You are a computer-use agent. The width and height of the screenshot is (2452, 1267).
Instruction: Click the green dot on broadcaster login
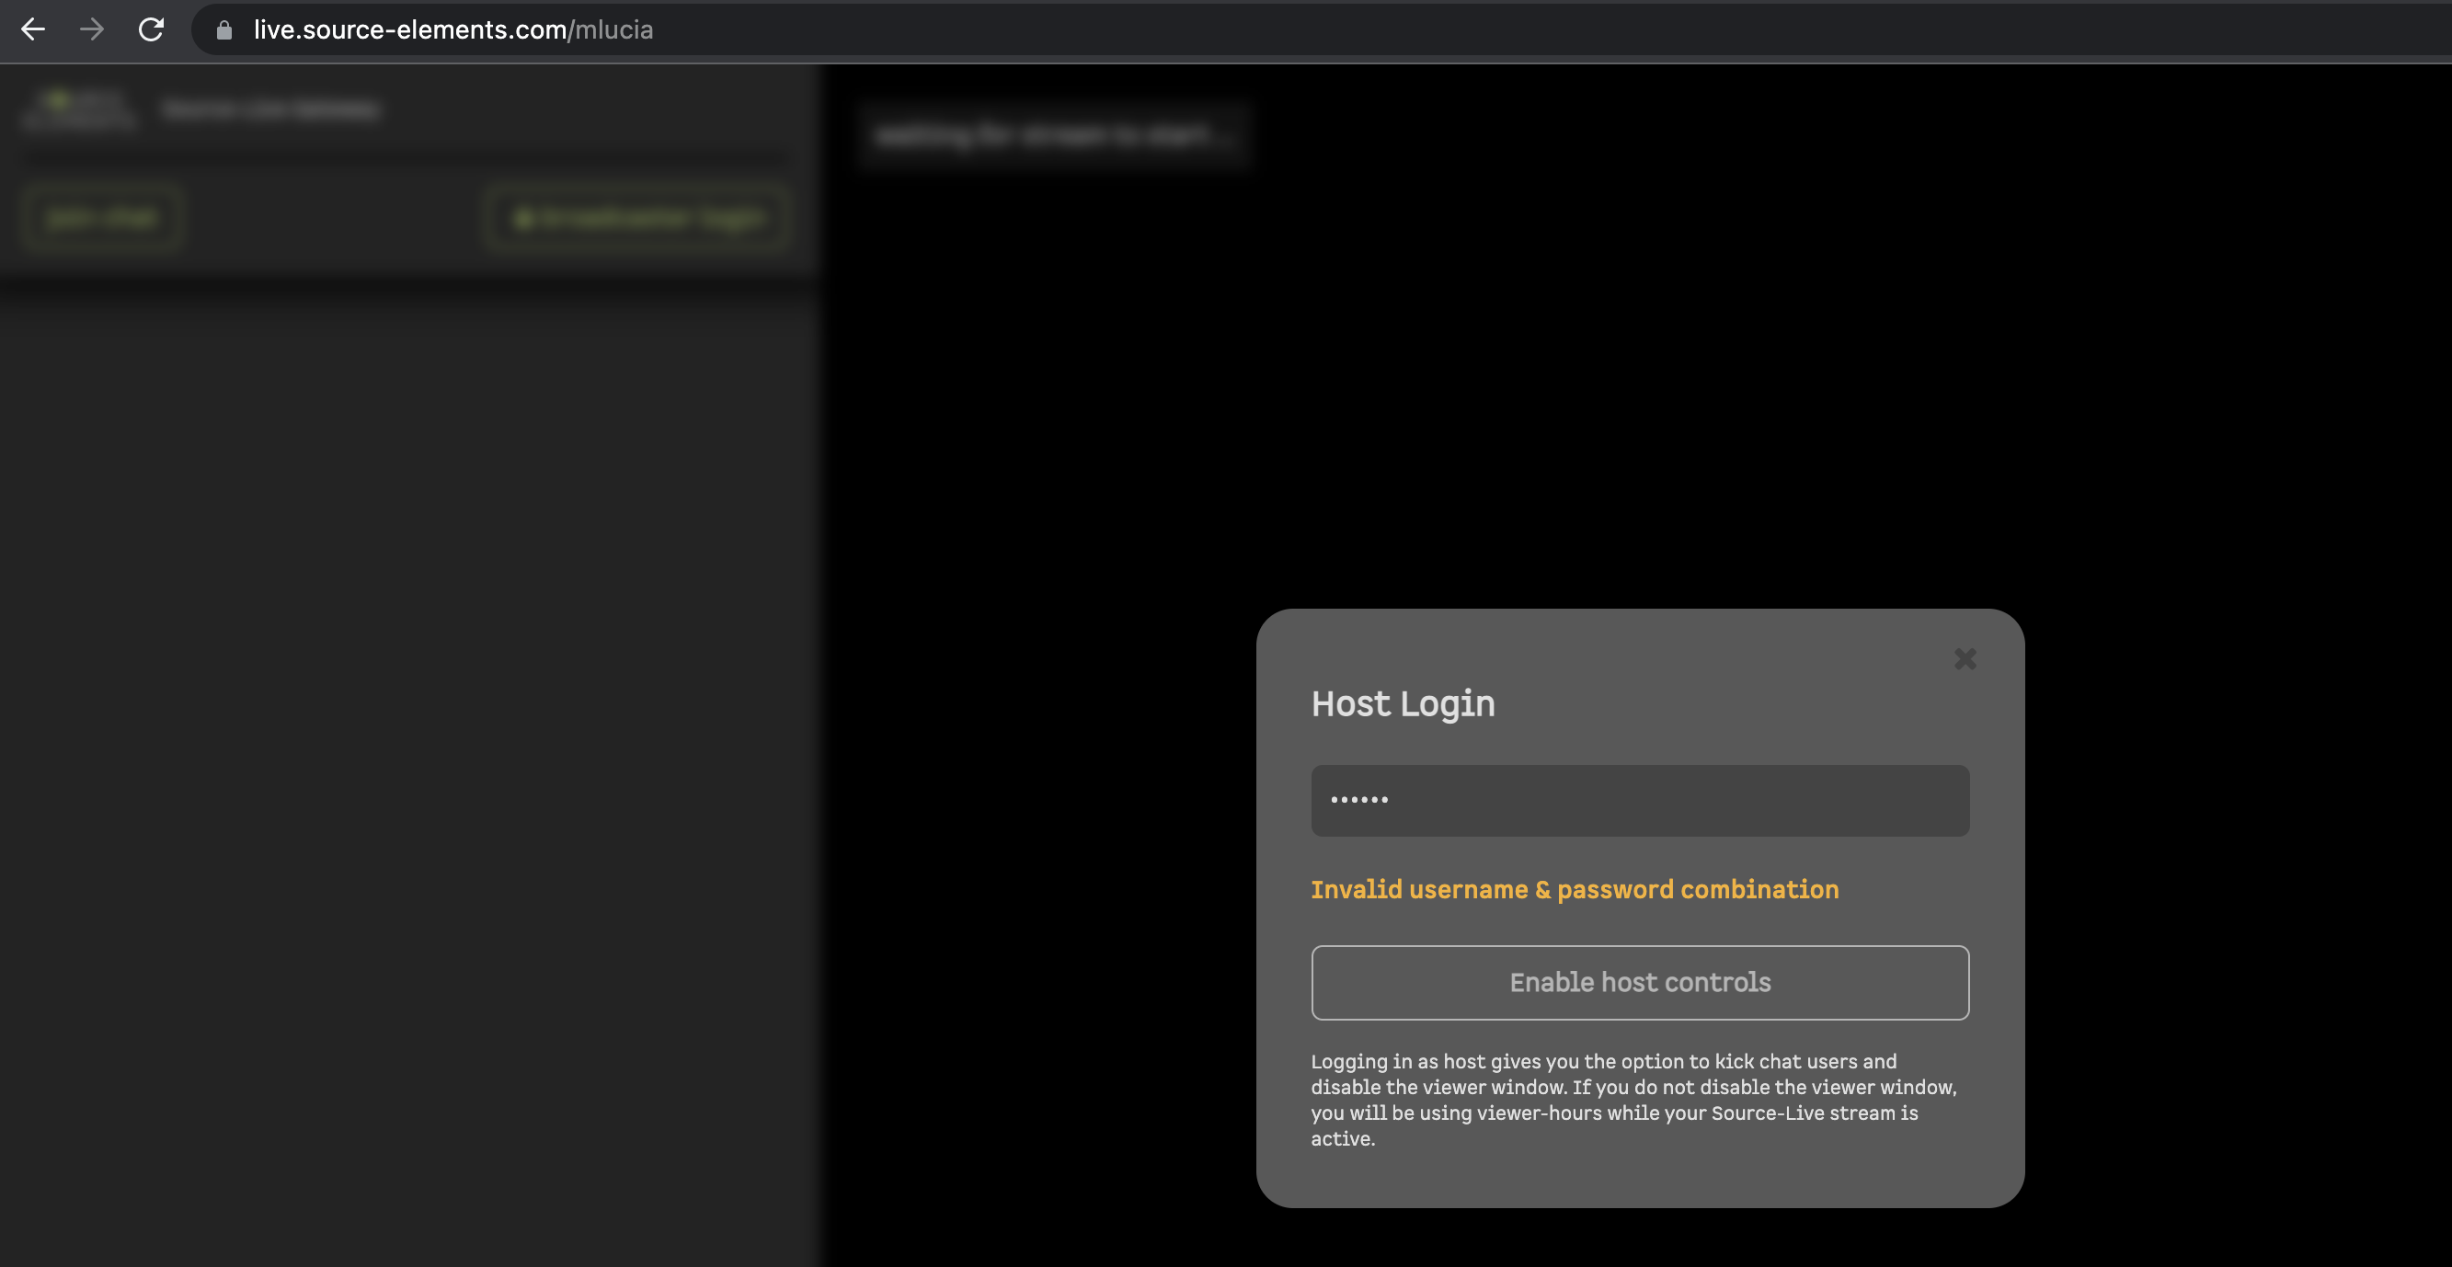click(521, 219)
